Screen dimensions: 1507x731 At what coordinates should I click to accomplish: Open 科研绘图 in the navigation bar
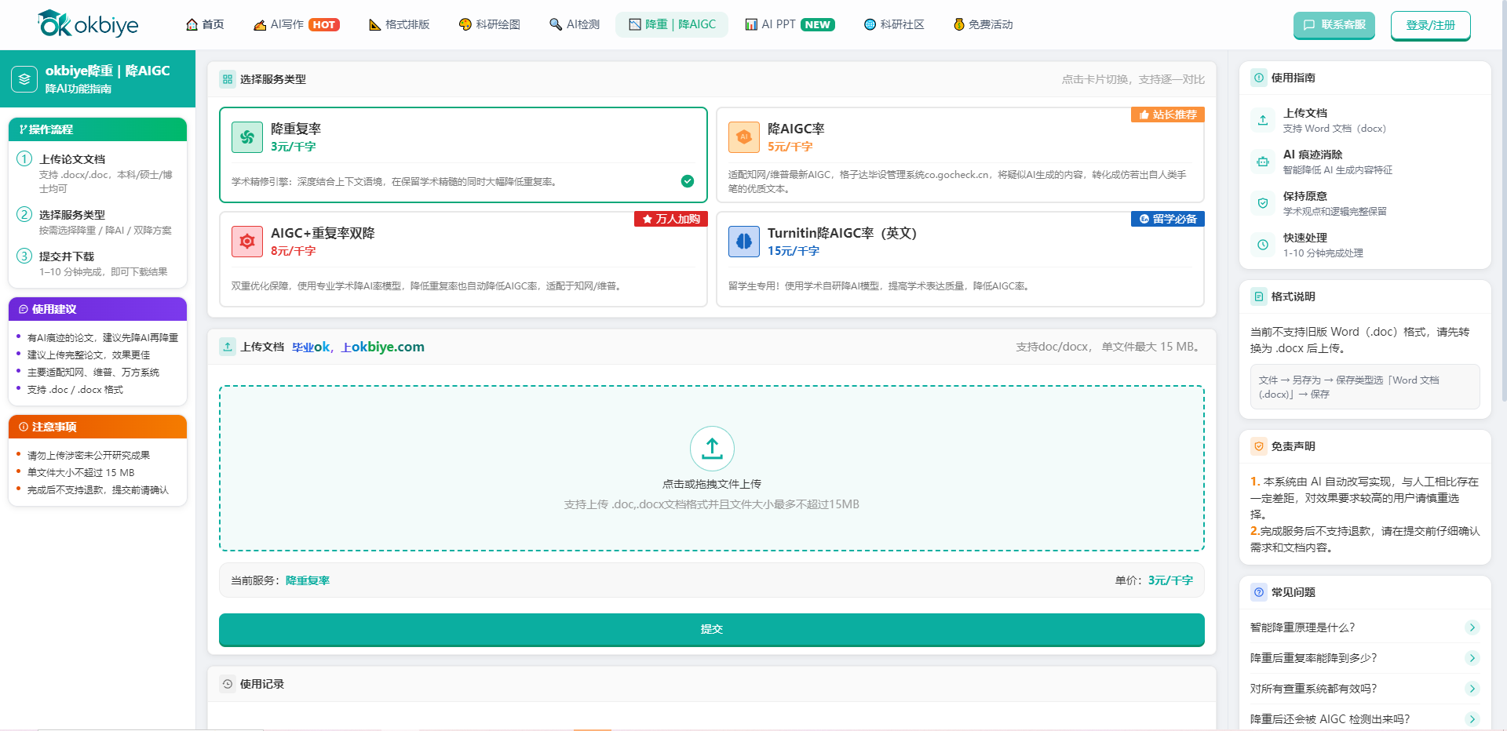pyautogui.click(x=490, y=24)
